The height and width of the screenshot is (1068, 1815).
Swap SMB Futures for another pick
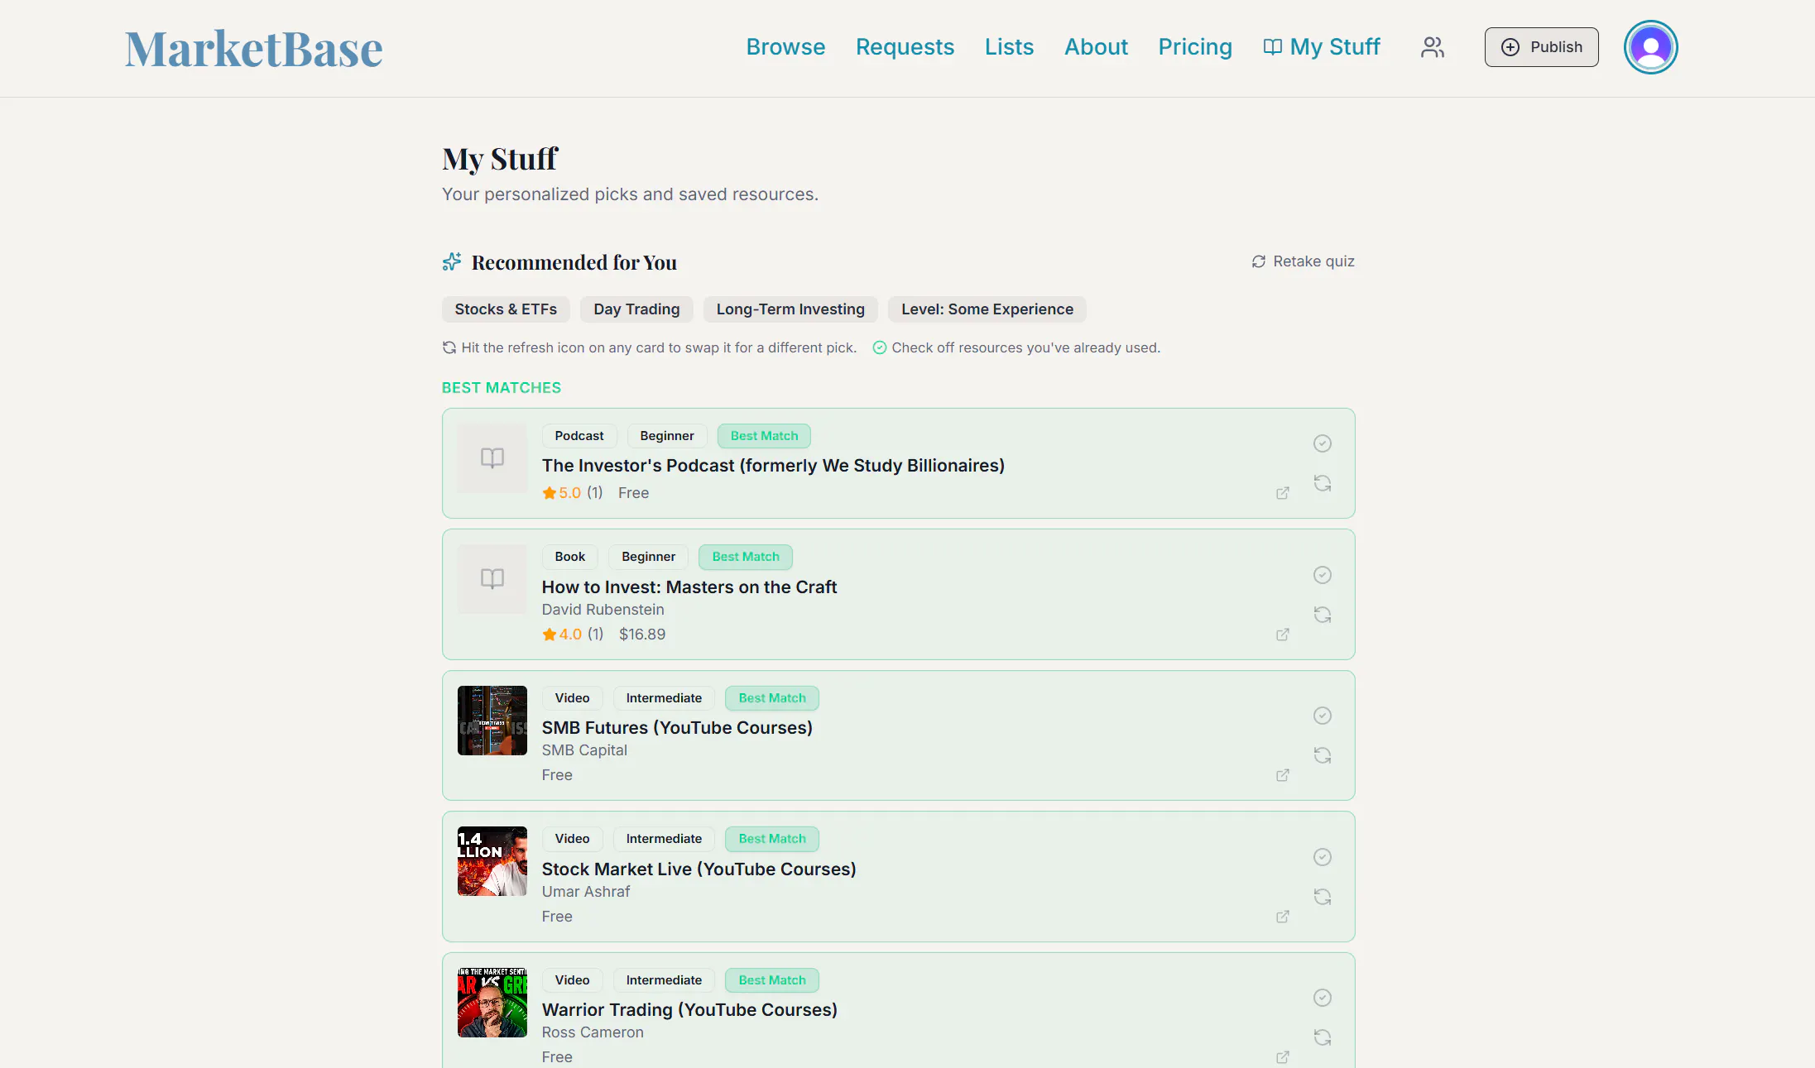click(x=1323, y=755)
